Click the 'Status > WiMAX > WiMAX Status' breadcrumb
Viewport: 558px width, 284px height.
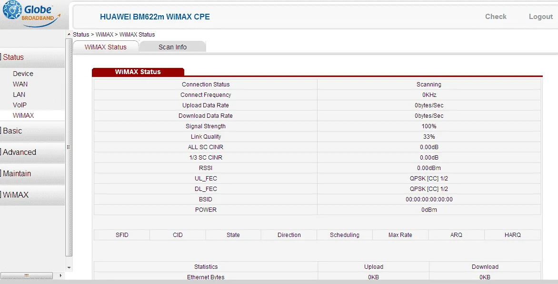(x=114, y=35)
